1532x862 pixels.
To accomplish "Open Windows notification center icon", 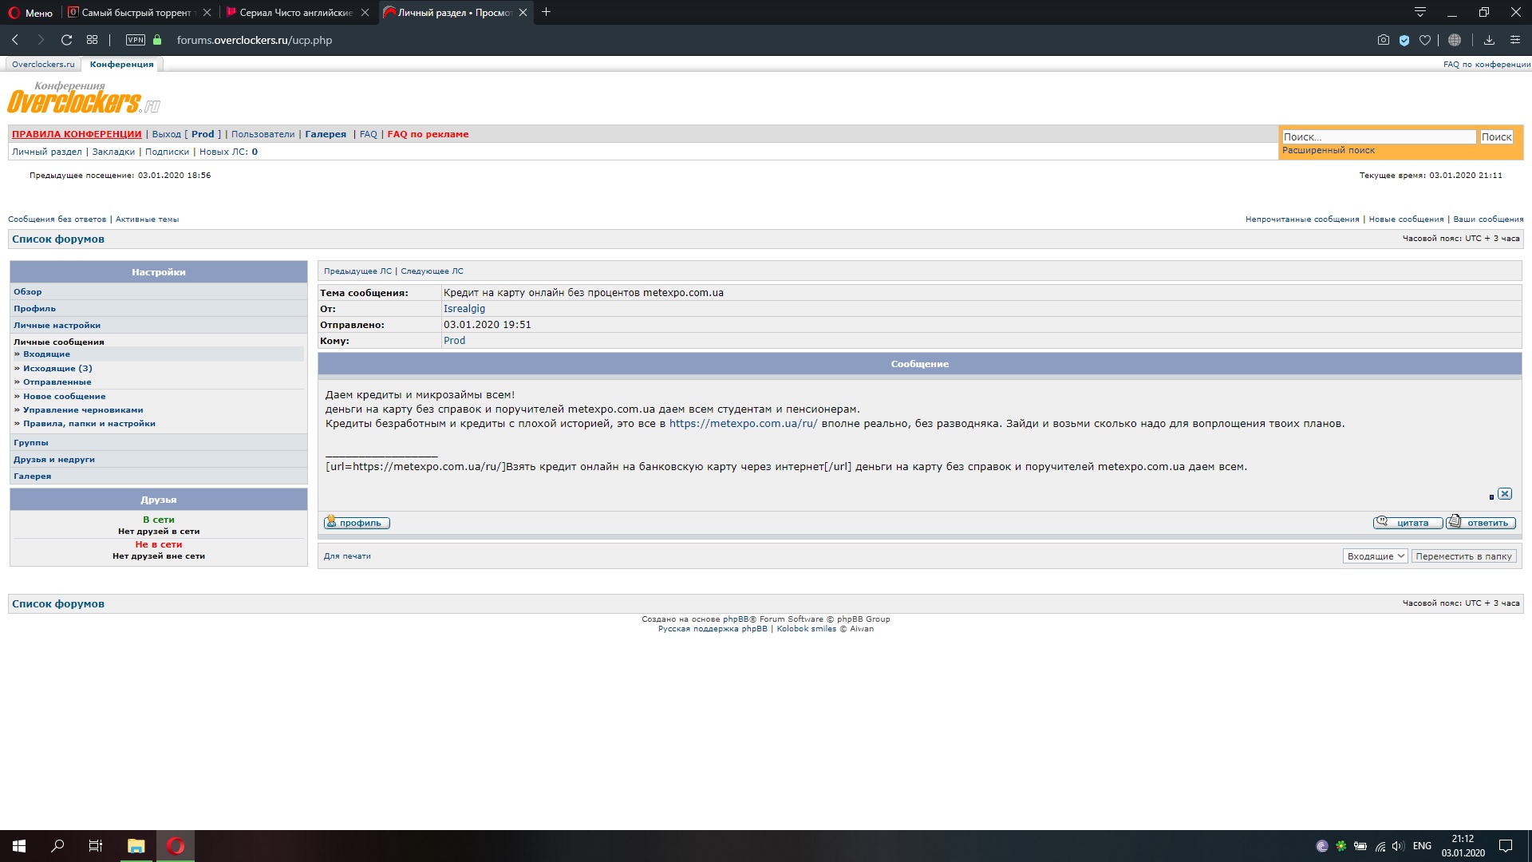I will (1506, 846).
